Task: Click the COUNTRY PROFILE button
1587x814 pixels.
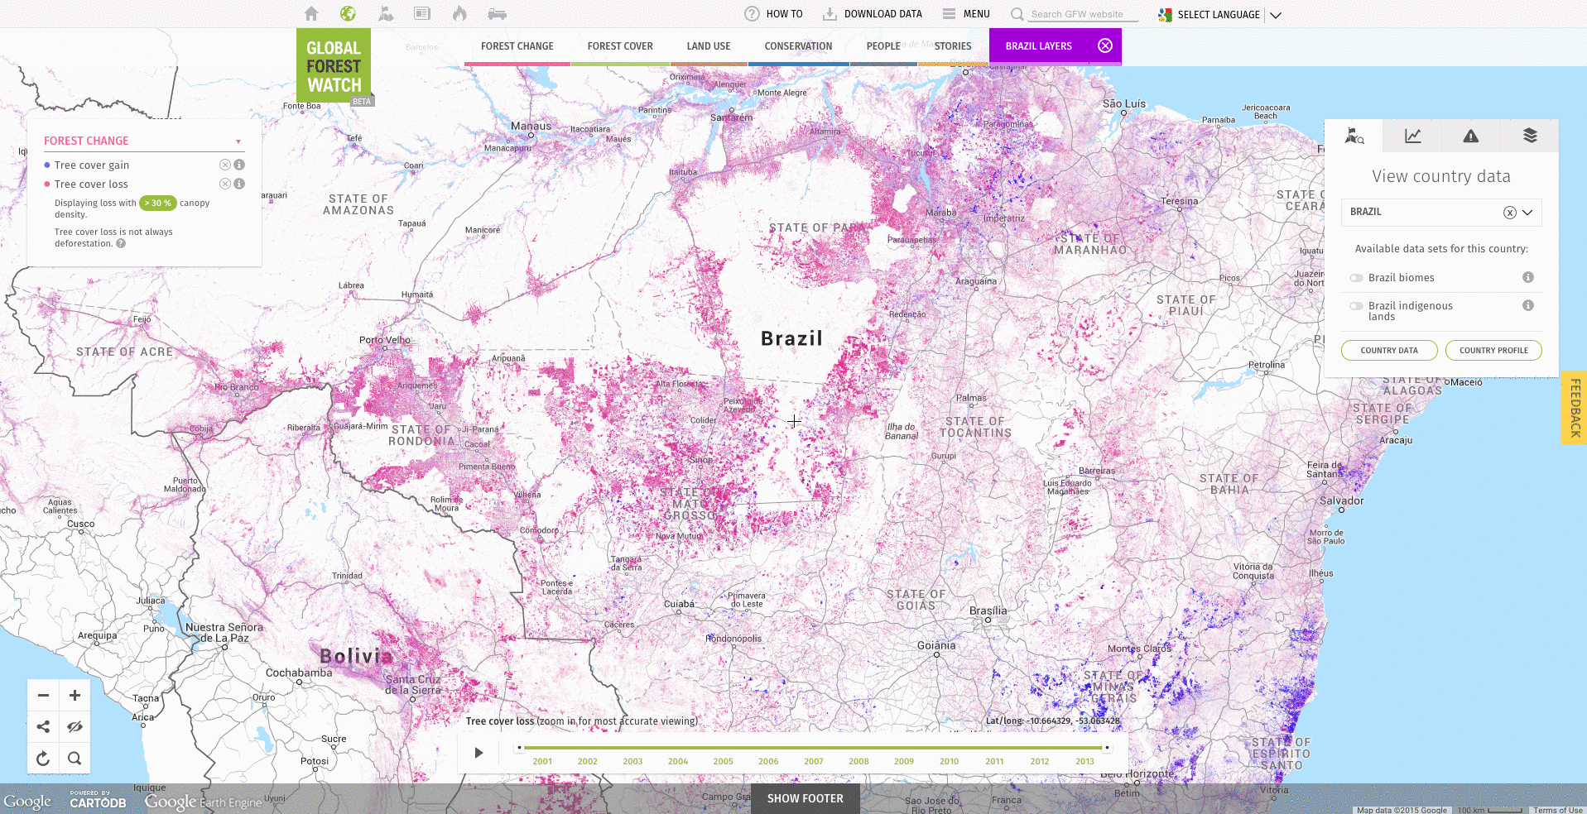Action: point(1493,351)
